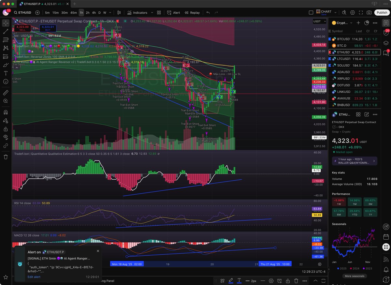The height and width of the screenshot is (285, 391).
Task: Select the 30m timeframe
Action: point(65,13)
